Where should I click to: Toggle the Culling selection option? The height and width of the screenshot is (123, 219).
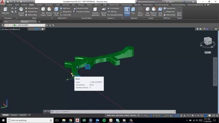pyautogui.click(x=127, y=11)
